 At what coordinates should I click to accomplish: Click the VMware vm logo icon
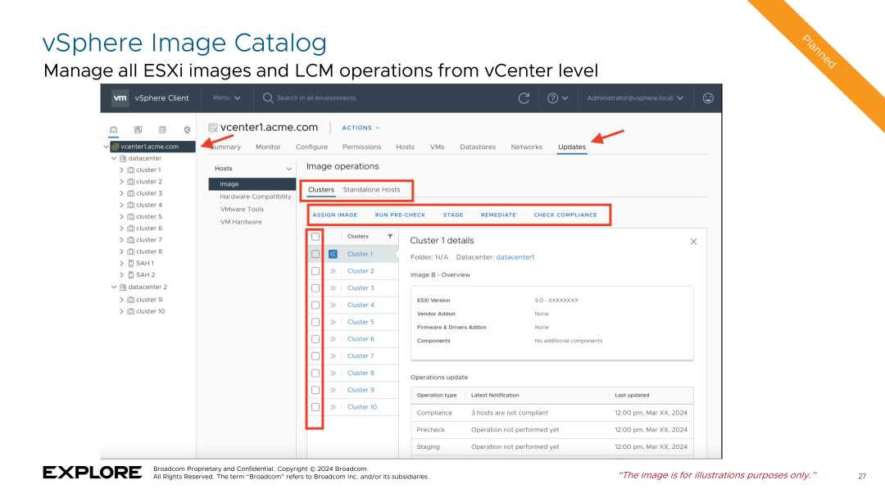pos(120,97)
